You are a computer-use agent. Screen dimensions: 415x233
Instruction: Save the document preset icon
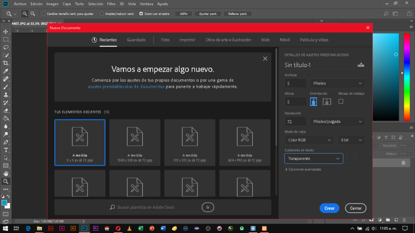(361, 65)
